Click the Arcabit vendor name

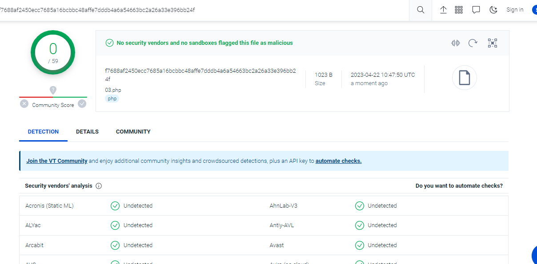pos(34,245)
